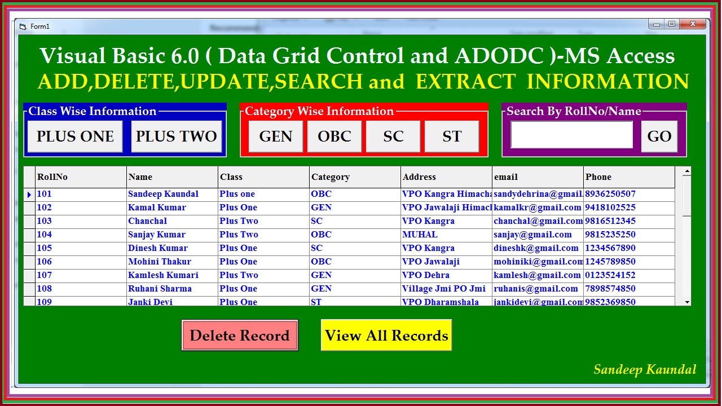
Task: Click the GO search button
Action: [659, 136]
